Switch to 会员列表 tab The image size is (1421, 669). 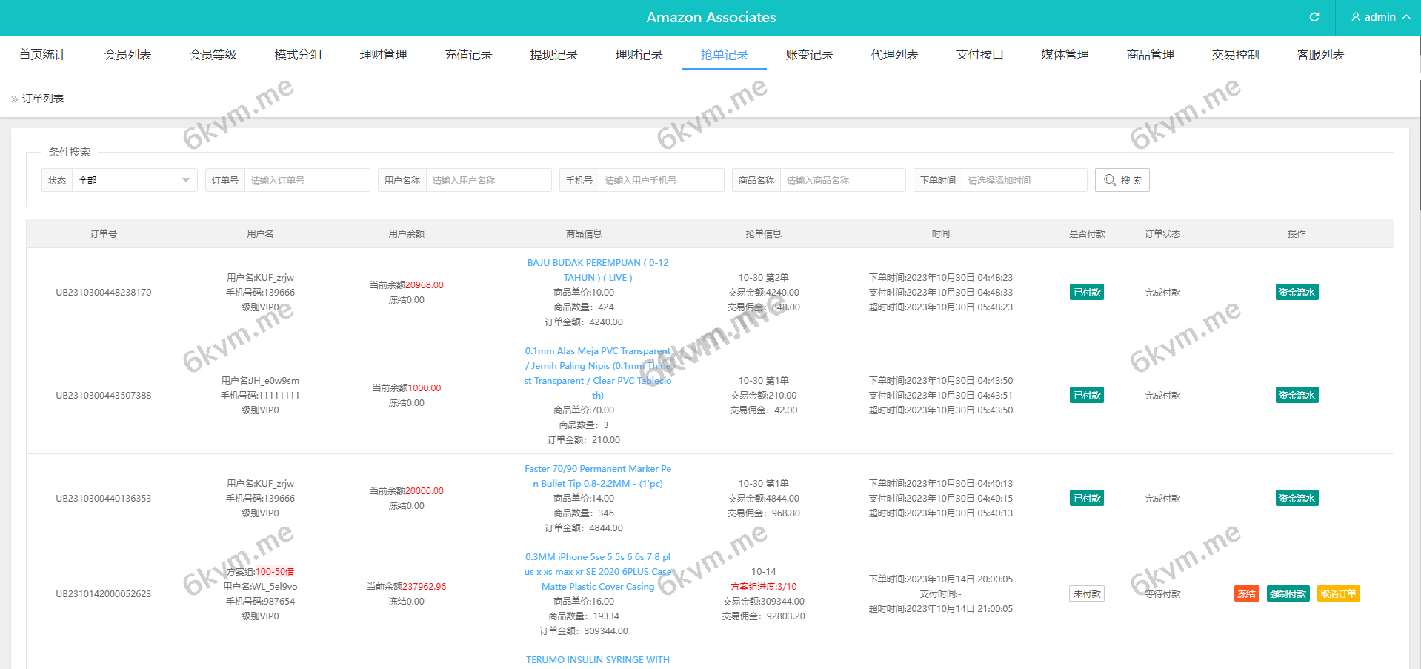point(127,55)
